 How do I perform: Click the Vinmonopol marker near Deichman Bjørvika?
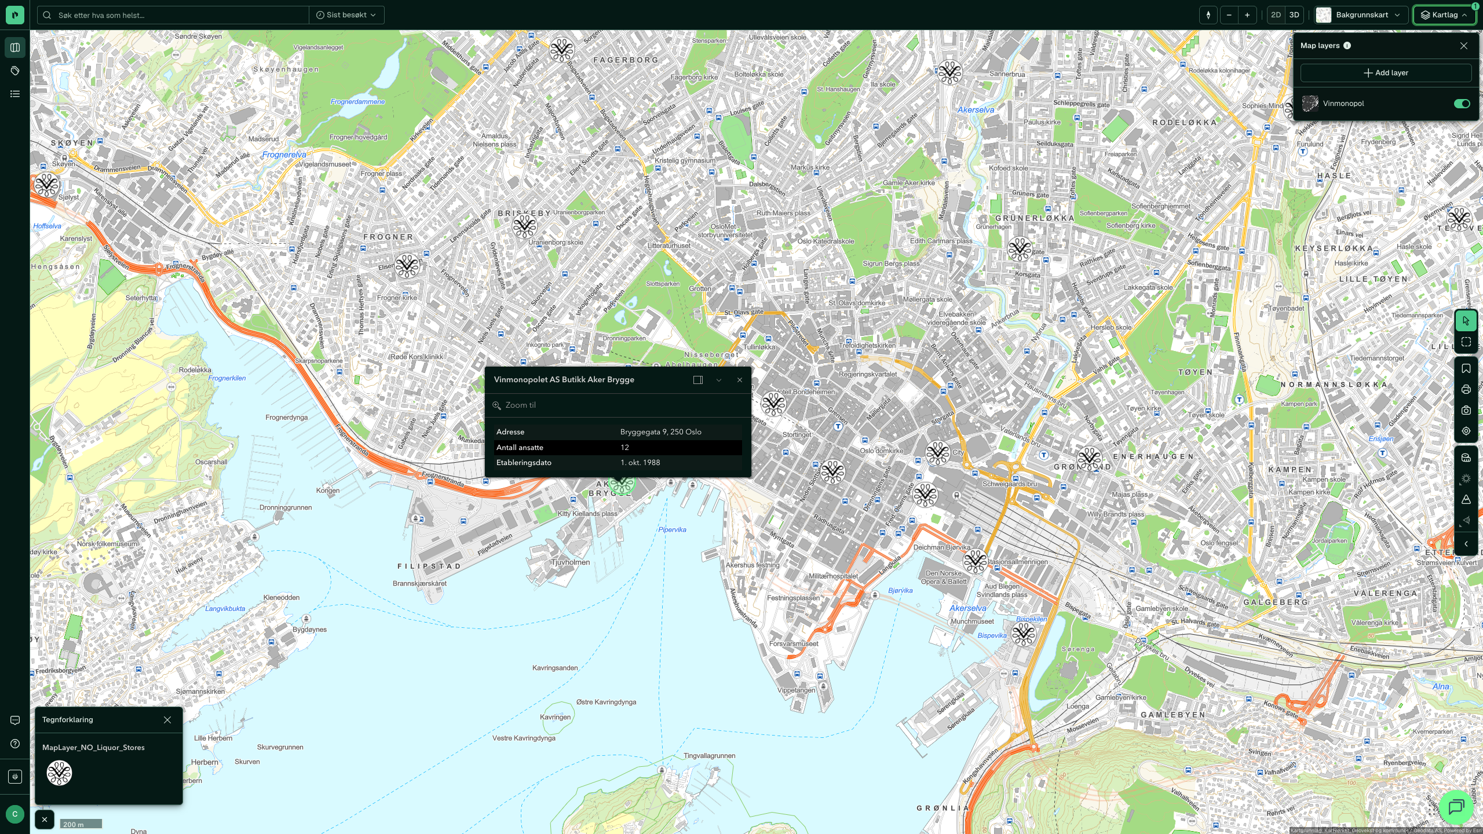tap(976, 561)
